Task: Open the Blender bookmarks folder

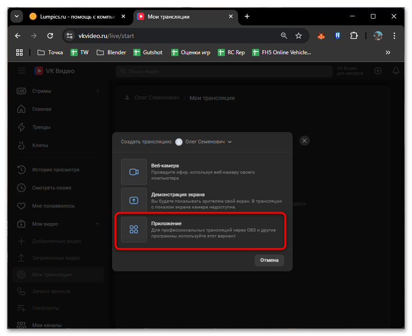Action: [112, 52]
